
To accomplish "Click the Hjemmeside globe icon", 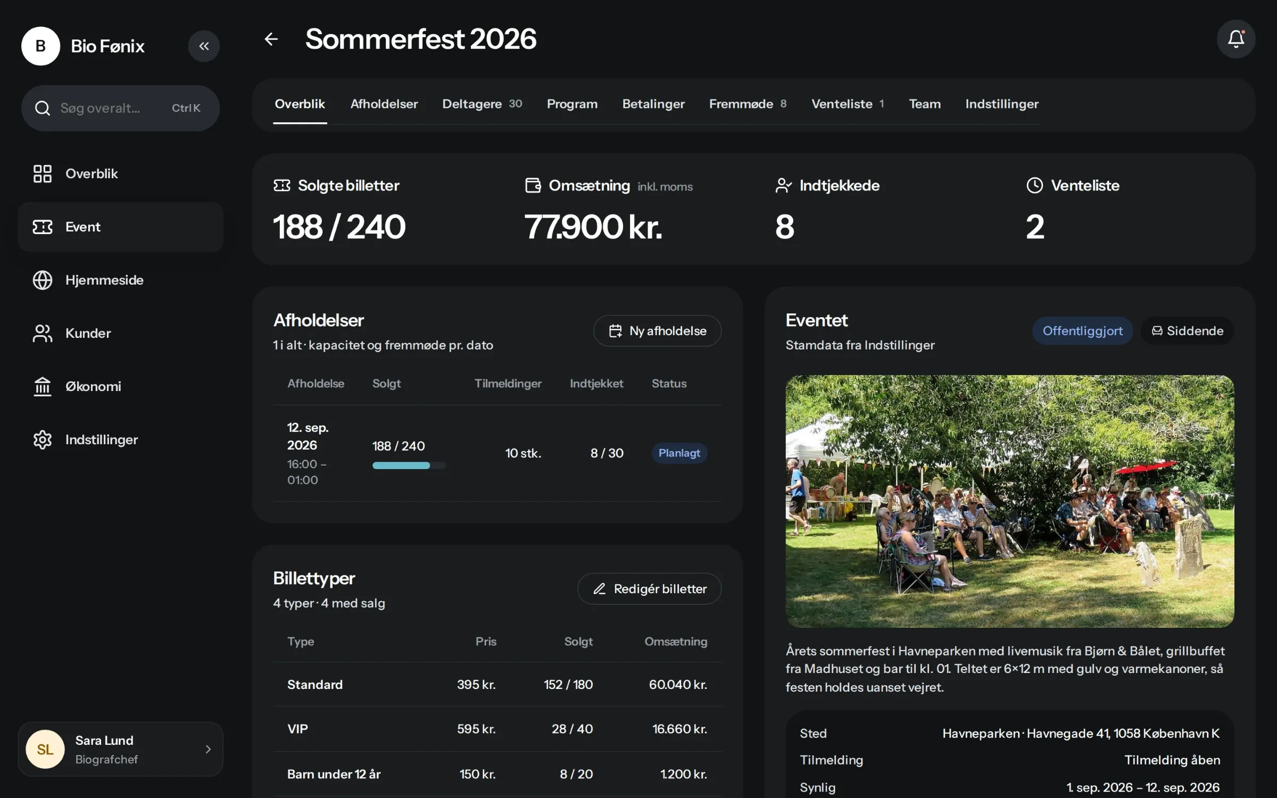I will click(43, 280).
